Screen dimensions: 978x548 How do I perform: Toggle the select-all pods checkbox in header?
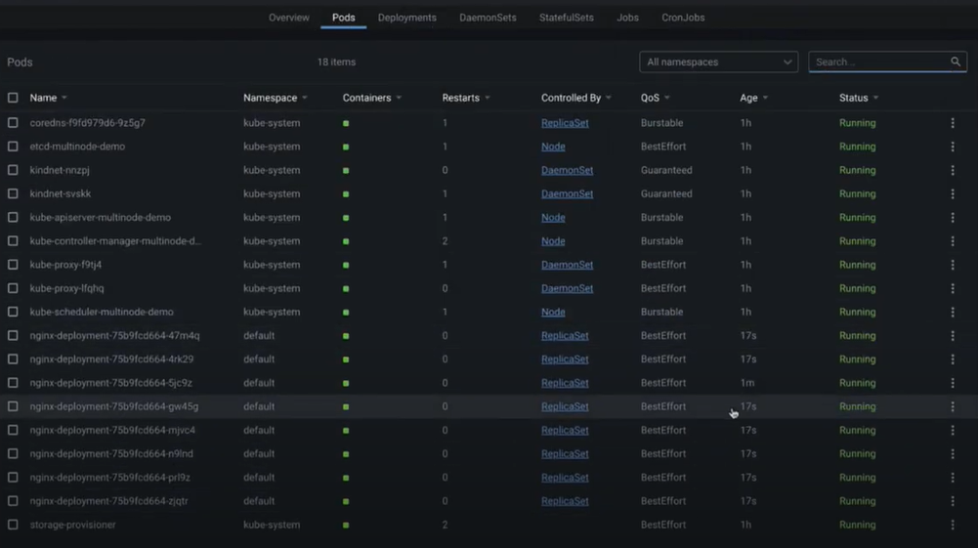[13, 98]
